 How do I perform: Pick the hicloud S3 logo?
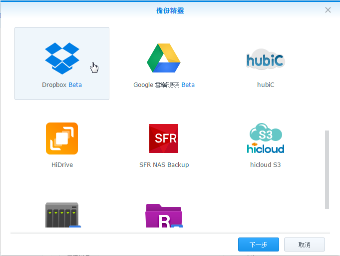click(x=266, y=138)
